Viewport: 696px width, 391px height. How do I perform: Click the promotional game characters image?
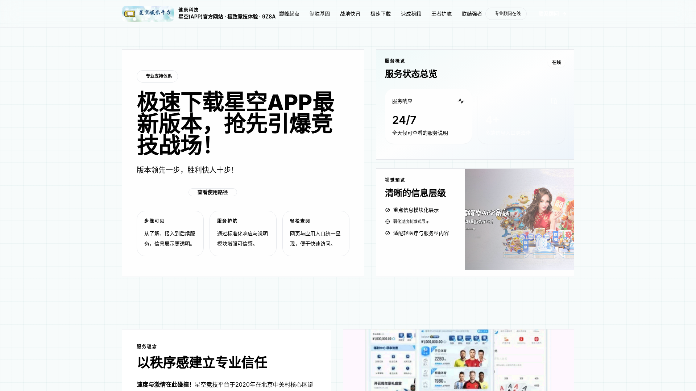tap(519, 219)
